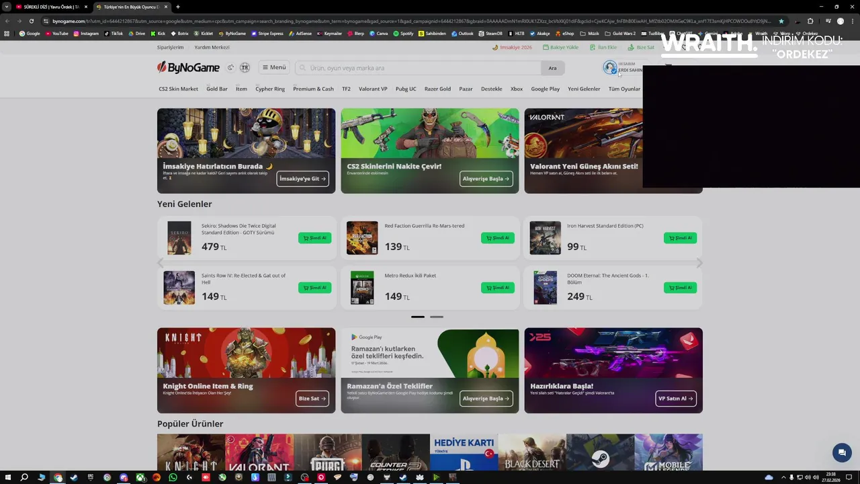Open the Windows Start menu

tap(7, 477)
